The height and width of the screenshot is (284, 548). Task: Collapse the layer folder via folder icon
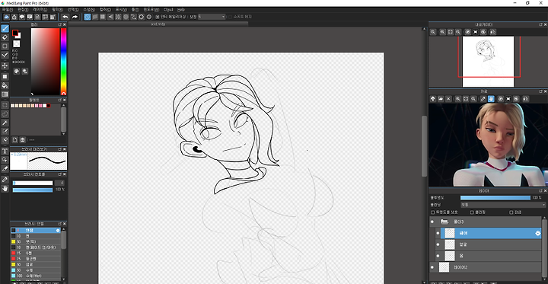[444, 222]
